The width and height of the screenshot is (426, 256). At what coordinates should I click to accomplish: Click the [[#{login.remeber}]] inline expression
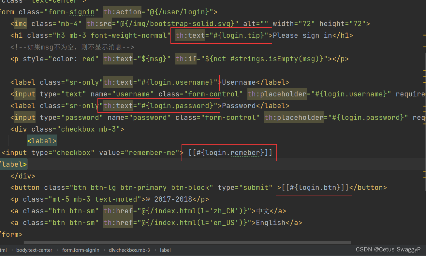click(230, 153)
